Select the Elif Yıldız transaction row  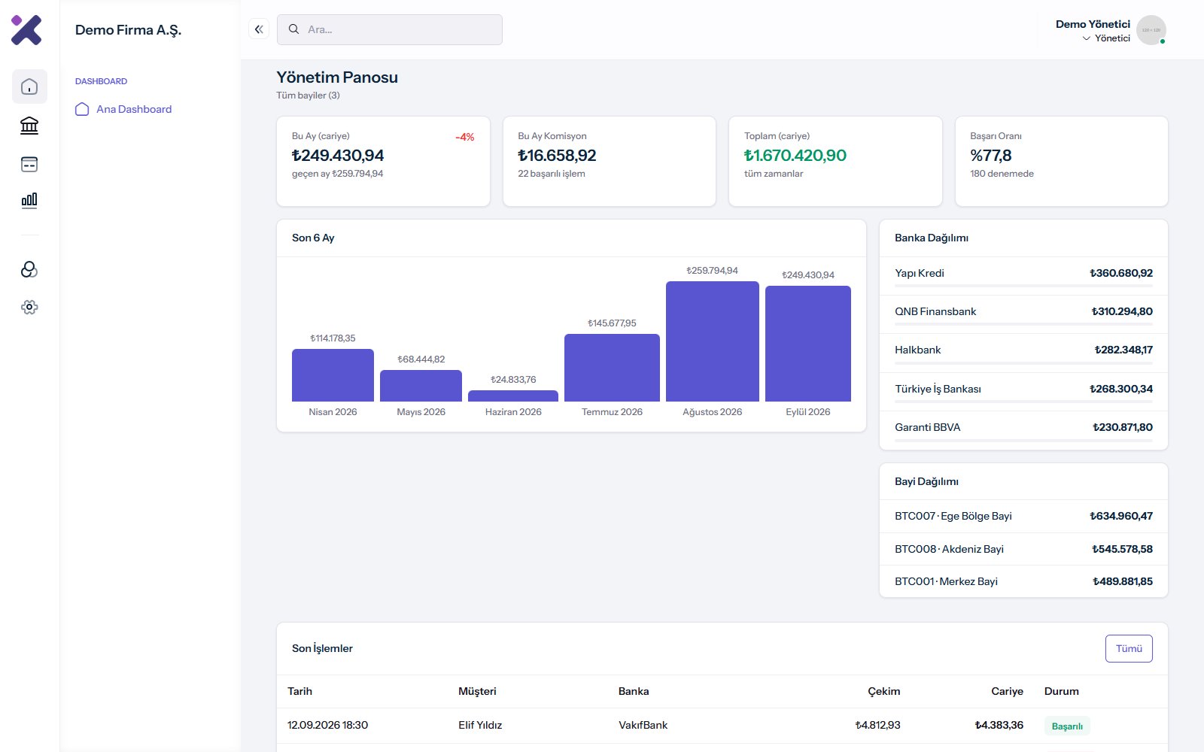722,726
